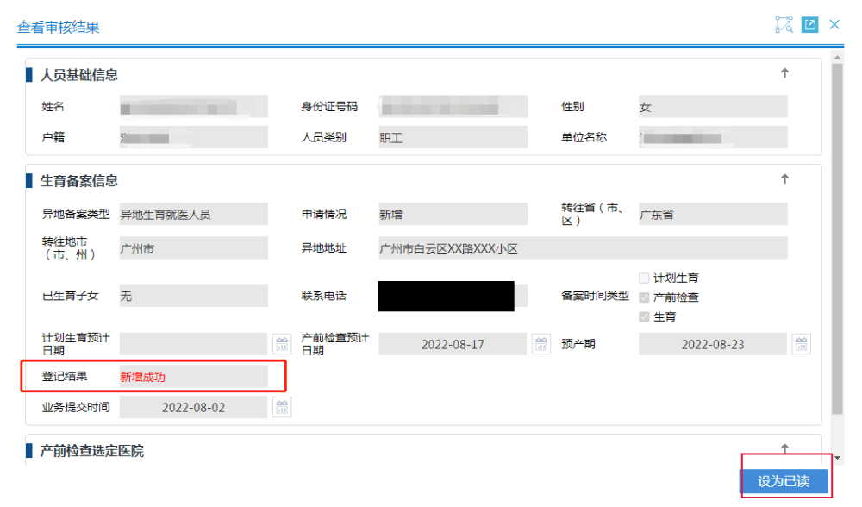Collapse the 产前检查选定医院 section

point(784,449)
